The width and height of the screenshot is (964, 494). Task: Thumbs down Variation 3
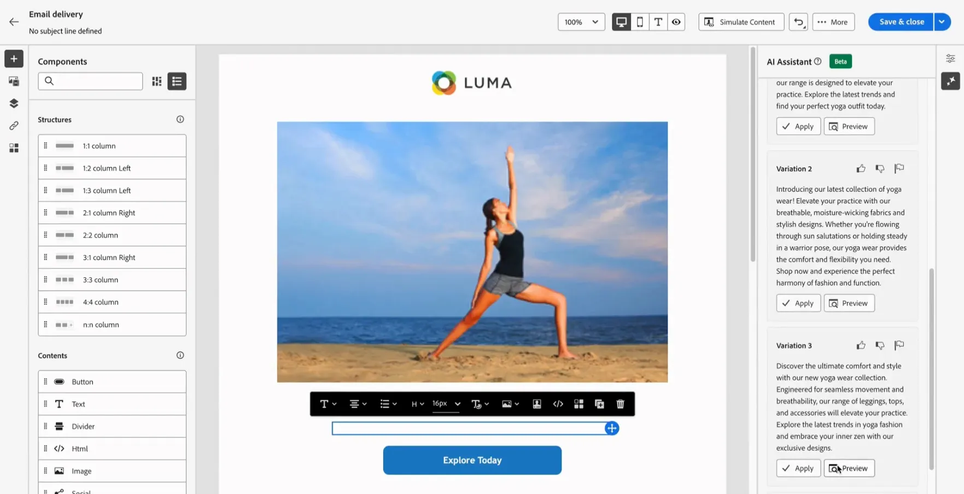pyautogui.click(x=880, y=345)
